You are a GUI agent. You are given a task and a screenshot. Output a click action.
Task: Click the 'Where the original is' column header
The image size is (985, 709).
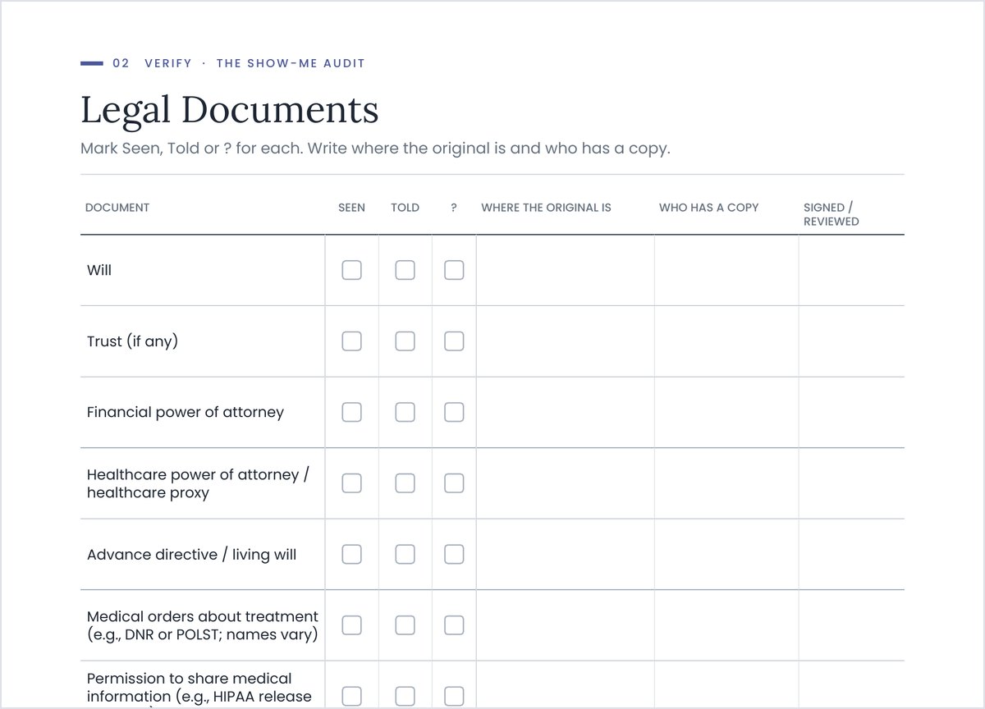tap(546, 208)
